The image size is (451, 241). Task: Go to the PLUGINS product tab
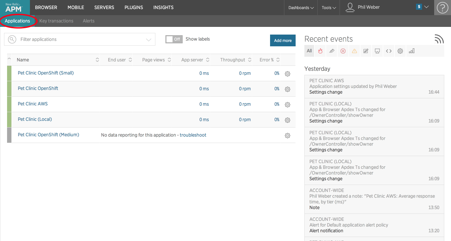(x=134, y=7)
